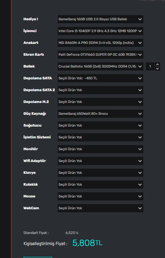Open the Kulaklık headset dropdown
This screenshot has width=165, height=258.
coord(100,185)
